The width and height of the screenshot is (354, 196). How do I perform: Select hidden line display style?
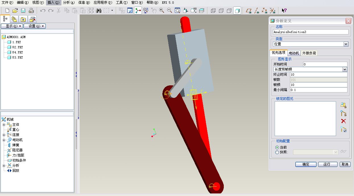click(221, 11)
